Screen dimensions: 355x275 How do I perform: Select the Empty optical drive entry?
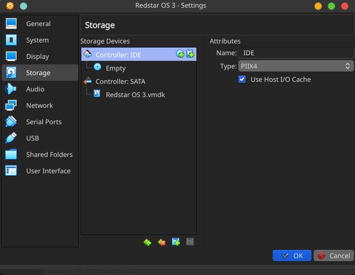click(x=139, y=68)
